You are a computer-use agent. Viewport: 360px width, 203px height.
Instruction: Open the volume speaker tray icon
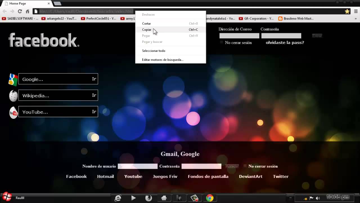pyautogui.click(x=318, y=198)
